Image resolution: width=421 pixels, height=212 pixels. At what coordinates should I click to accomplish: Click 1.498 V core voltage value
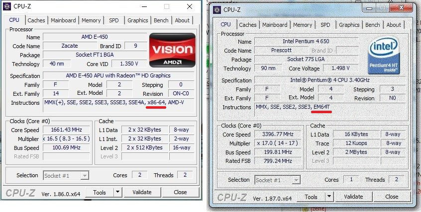point(341,68)
